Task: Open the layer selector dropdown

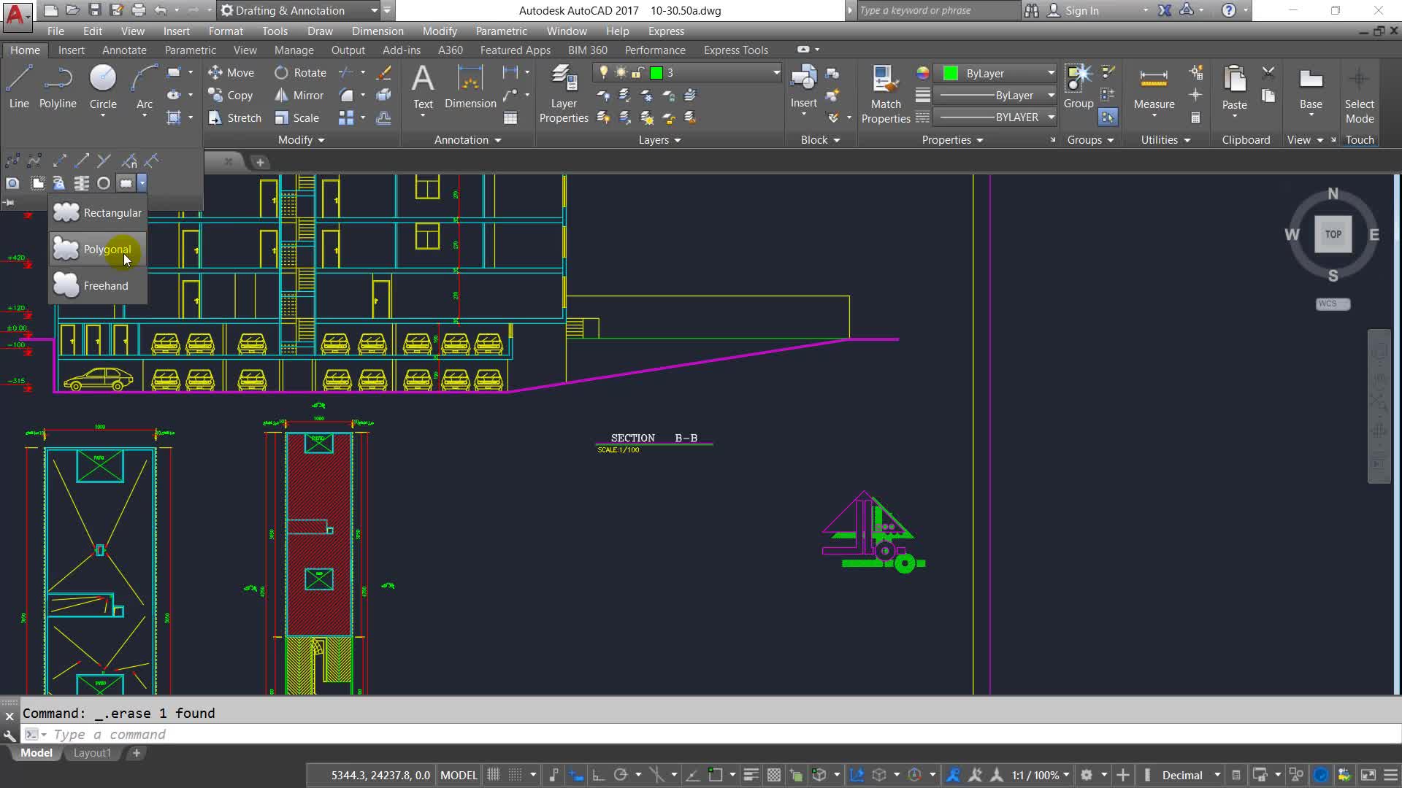Action: (776, 73)
